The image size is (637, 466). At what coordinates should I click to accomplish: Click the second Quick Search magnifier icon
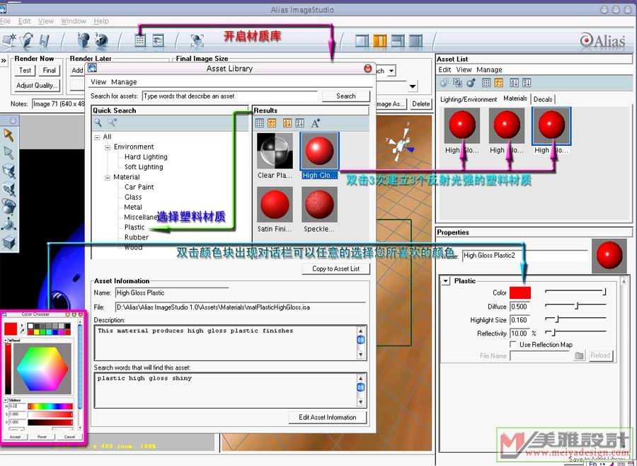point(112,123)
